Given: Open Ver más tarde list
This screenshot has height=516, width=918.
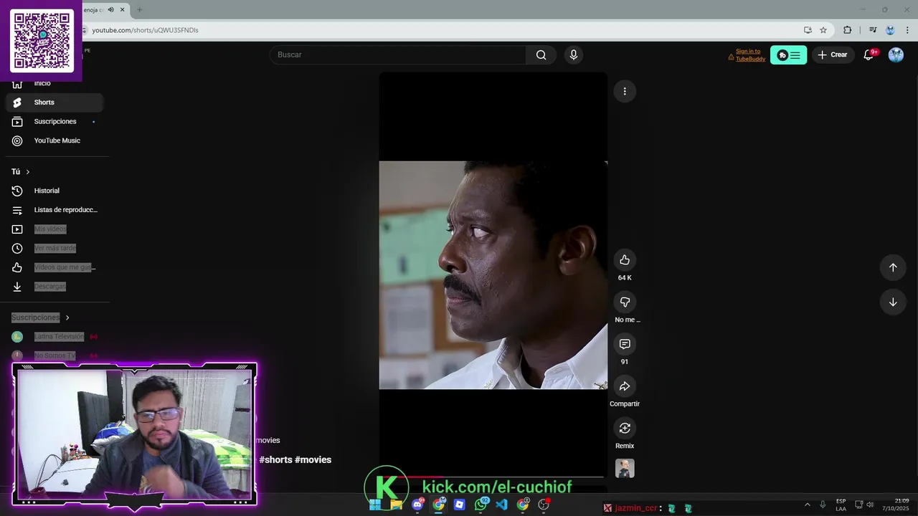Looking at the screenshot, I should 55,248.
